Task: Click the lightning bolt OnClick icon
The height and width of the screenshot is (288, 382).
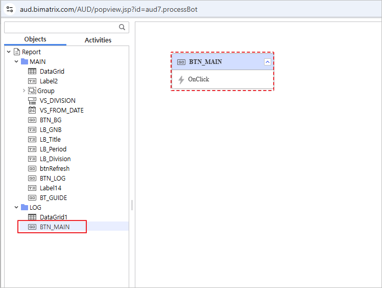Action: [x=181, y=80]
